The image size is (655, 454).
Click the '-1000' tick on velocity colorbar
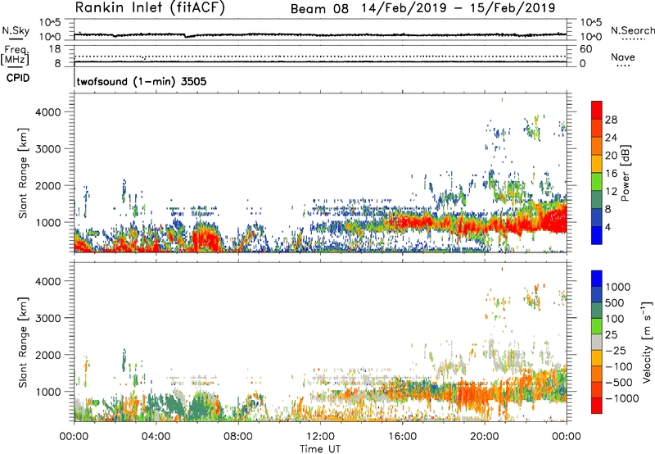622,398
